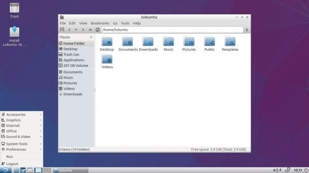The height and width of the screenshot is (173, 309).
Task: Open the Downloads folder icon in file pane
Action: click(148, 42)
